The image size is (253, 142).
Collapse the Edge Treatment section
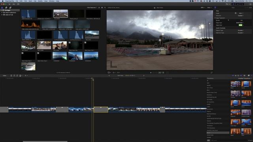215,18
